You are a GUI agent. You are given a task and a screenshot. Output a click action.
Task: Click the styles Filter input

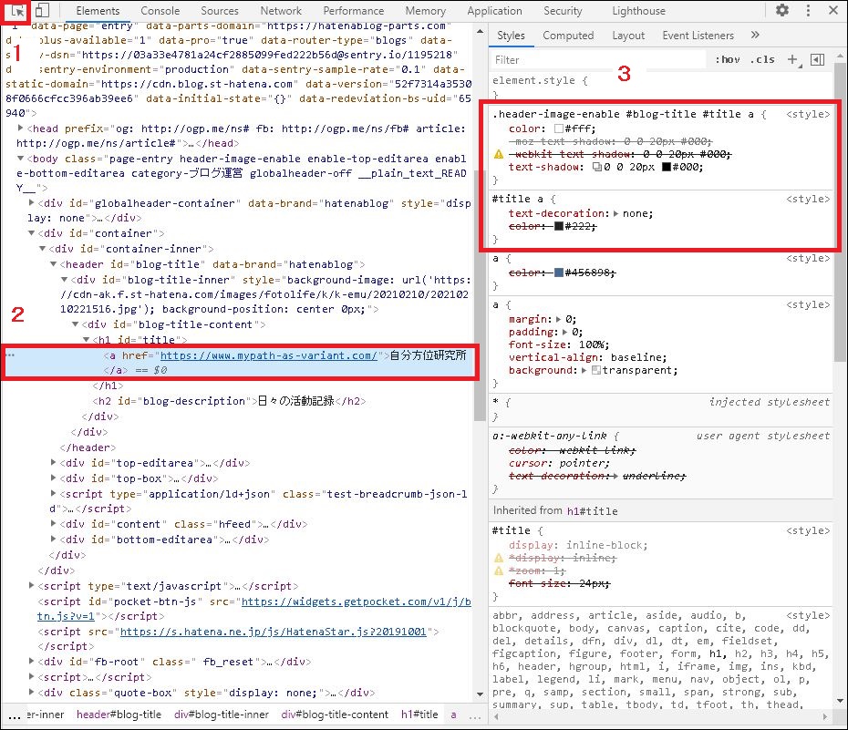[x=597, y=59]
